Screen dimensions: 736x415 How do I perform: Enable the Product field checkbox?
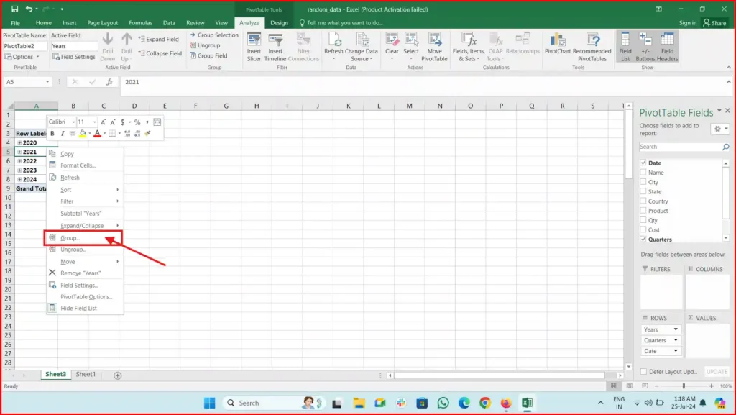coord(644,210)
